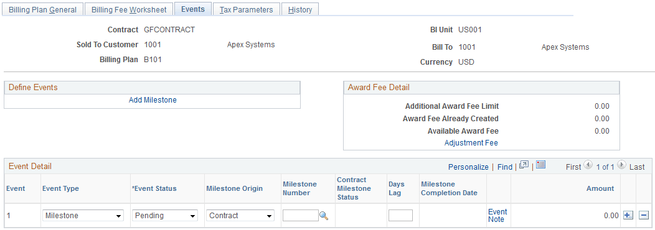Sort by Contract Milestone Status column header
The width and height of the screenshot is (655, 230).
pos(354,189)
